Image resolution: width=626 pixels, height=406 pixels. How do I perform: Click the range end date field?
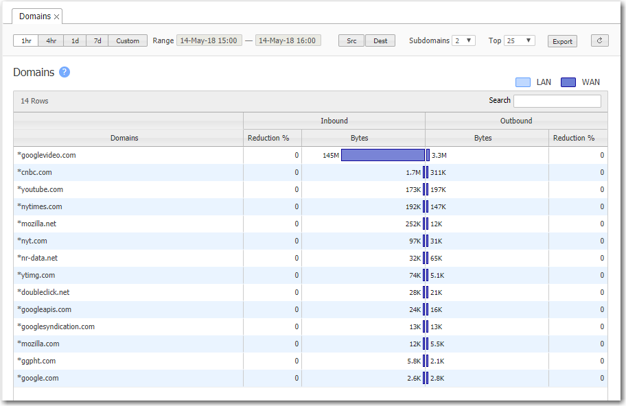click(288, 40)
